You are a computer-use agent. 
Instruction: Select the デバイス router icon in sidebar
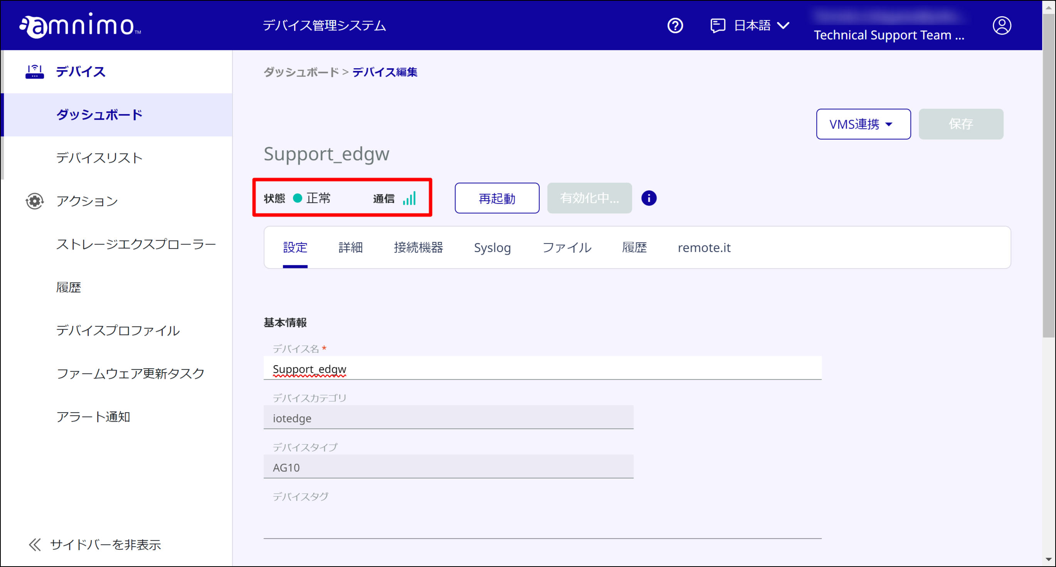34,71
